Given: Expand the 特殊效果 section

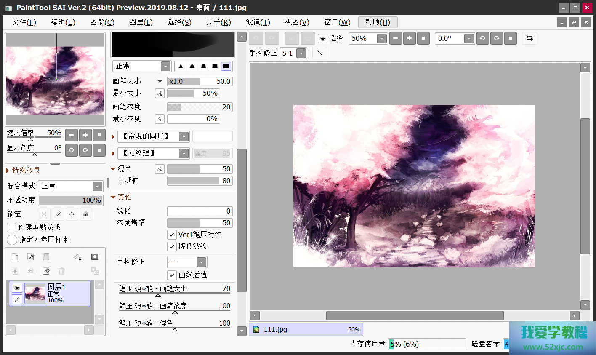Looking at the screenshot, I should 8,171.
